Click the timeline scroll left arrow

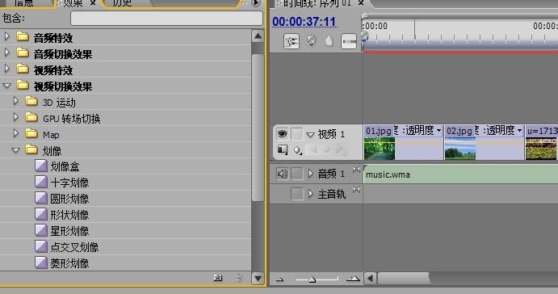tap(370, 278)
